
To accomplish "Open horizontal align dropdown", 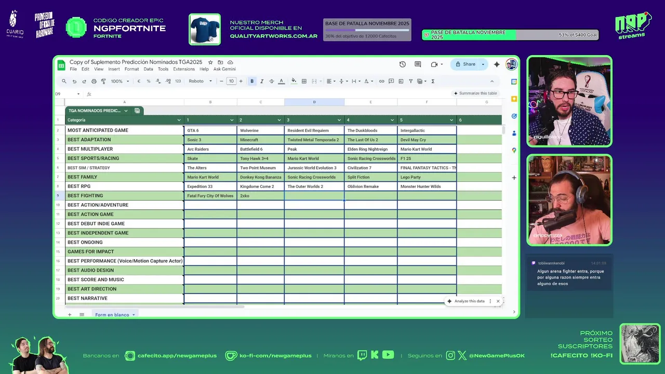I will [331, 81].
